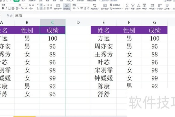175x117 pixels.
Task: Open the 表格样式 table style menu
Action: point(116,5)
